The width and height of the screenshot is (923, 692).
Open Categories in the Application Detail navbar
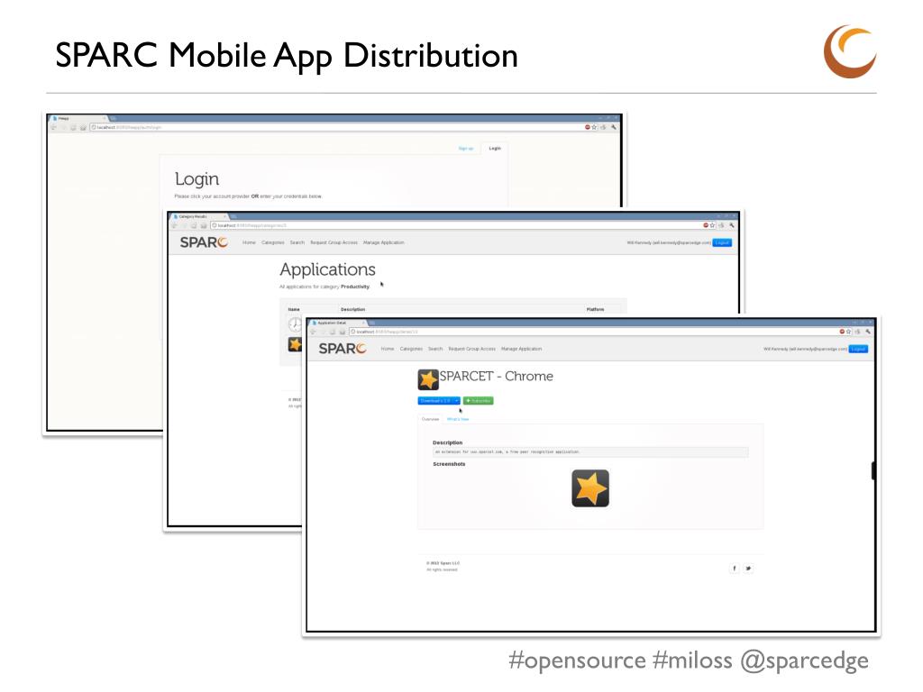[411, 349]
